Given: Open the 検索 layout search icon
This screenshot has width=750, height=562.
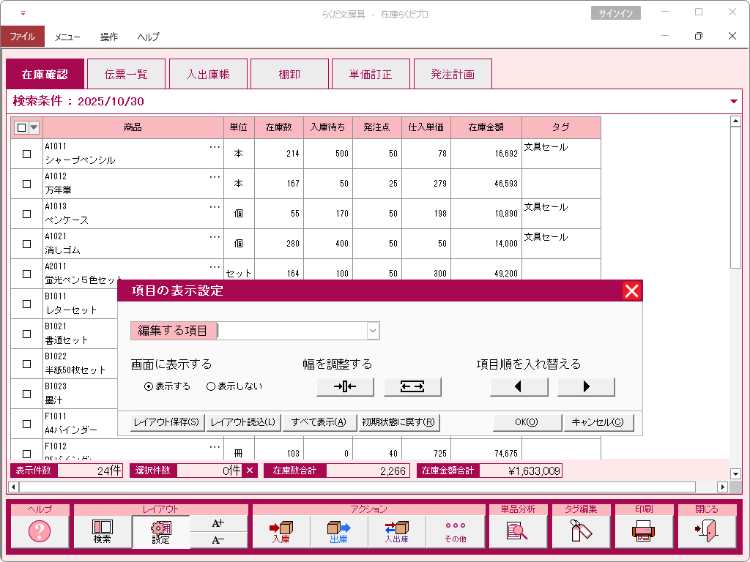Looking at the screenshot, I should pyautogui.click(x=103, y=531).
